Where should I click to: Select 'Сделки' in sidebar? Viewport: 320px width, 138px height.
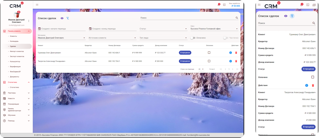[16, 46]
